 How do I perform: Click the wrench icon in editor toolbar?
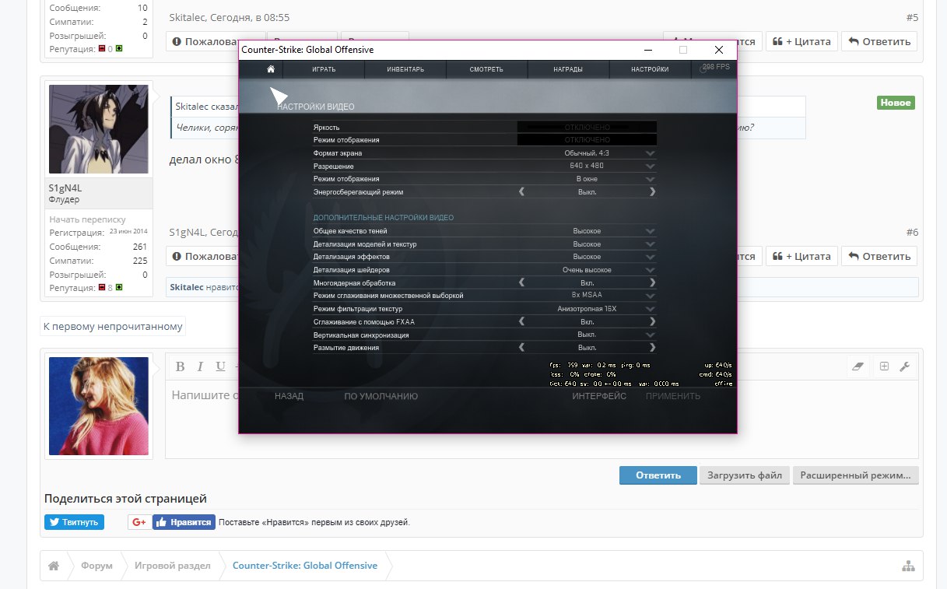(x=904, y=366)
